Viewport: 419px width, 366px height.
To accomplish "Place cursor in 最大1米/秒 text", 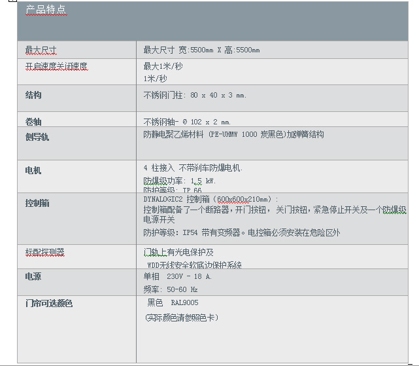I will 163,66.
